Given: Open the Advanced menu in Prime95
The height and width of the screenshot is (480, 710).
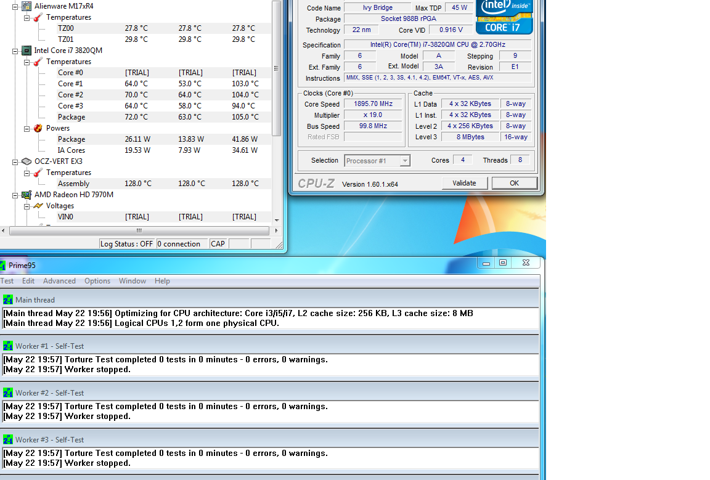Looking at the screenshot, I should point(59,281).
